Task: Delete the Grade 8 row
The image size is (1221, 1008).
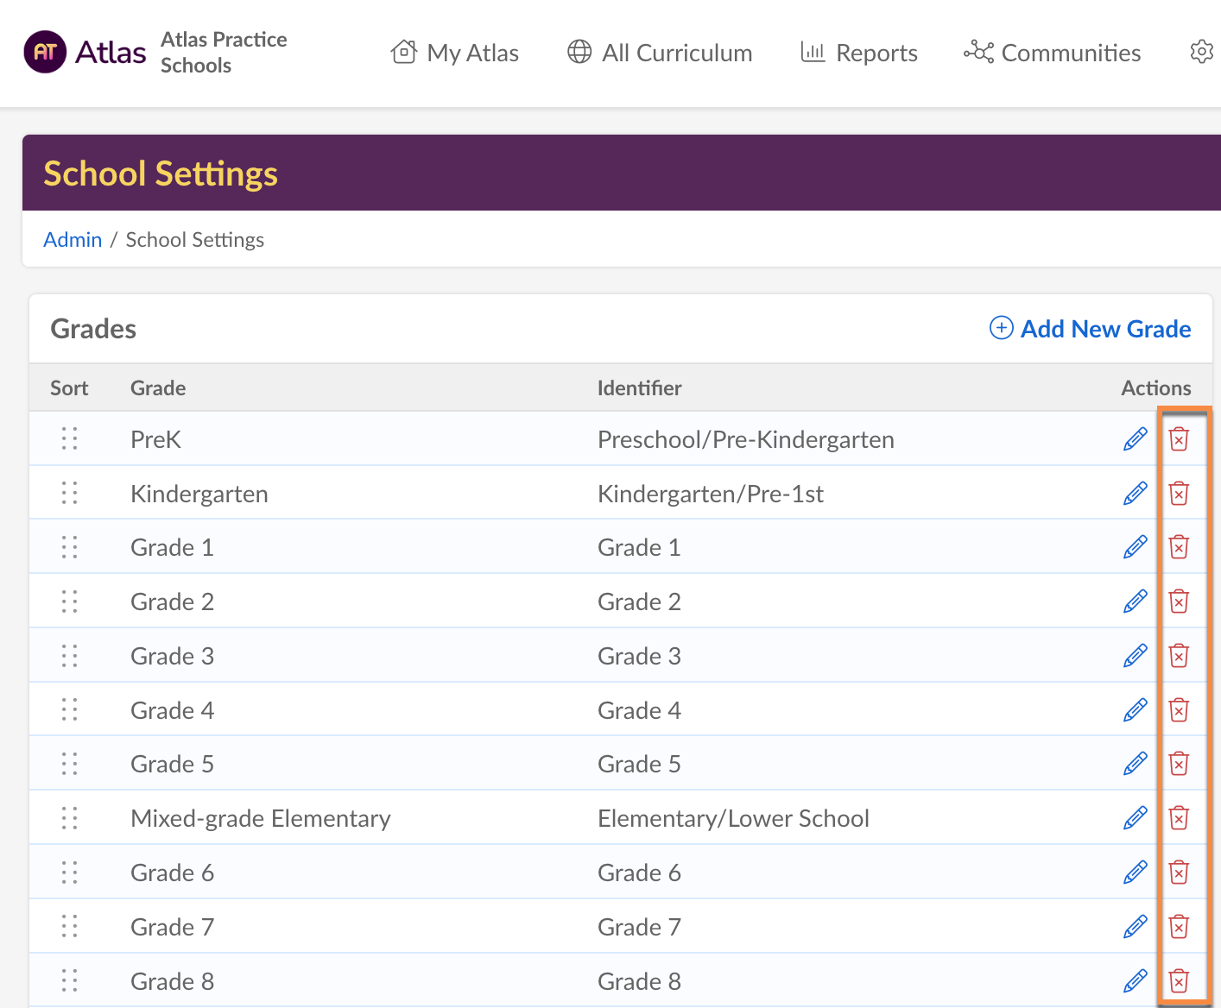Action: click(1179, 981)
